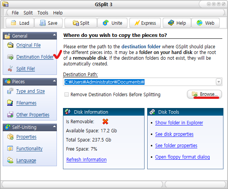Open the Functionality link
The image size is (228, 189).
click(x=29, y=149)
